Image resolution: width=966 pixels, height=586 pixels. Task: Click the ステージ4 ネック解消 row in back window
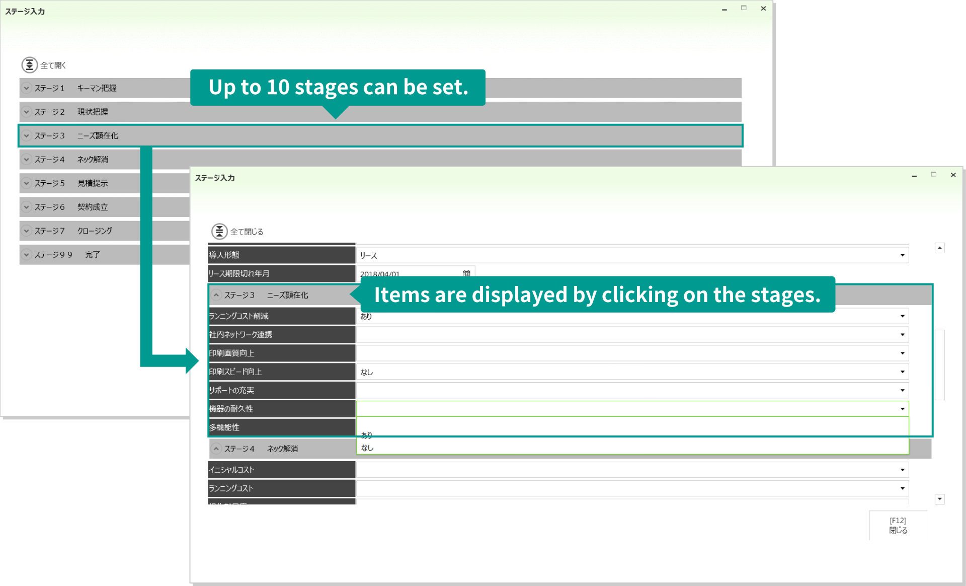pos(93,160)
